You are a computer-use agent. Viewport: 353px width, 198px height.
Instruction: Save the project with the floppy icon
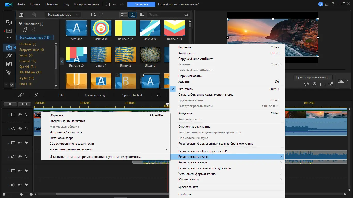[x=108, y=4]
